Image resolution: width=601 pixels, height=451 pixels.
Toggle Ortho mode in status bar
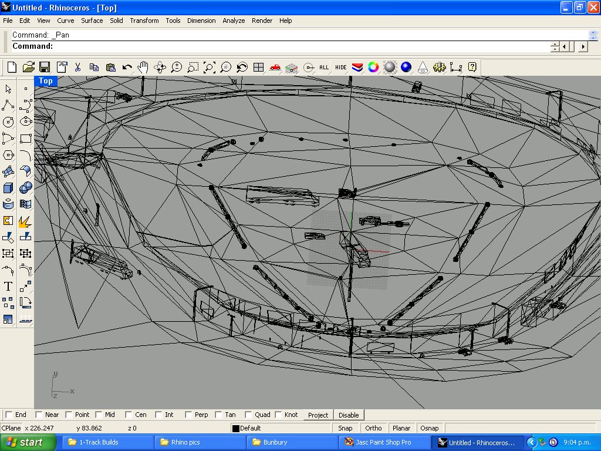point(373,428)
